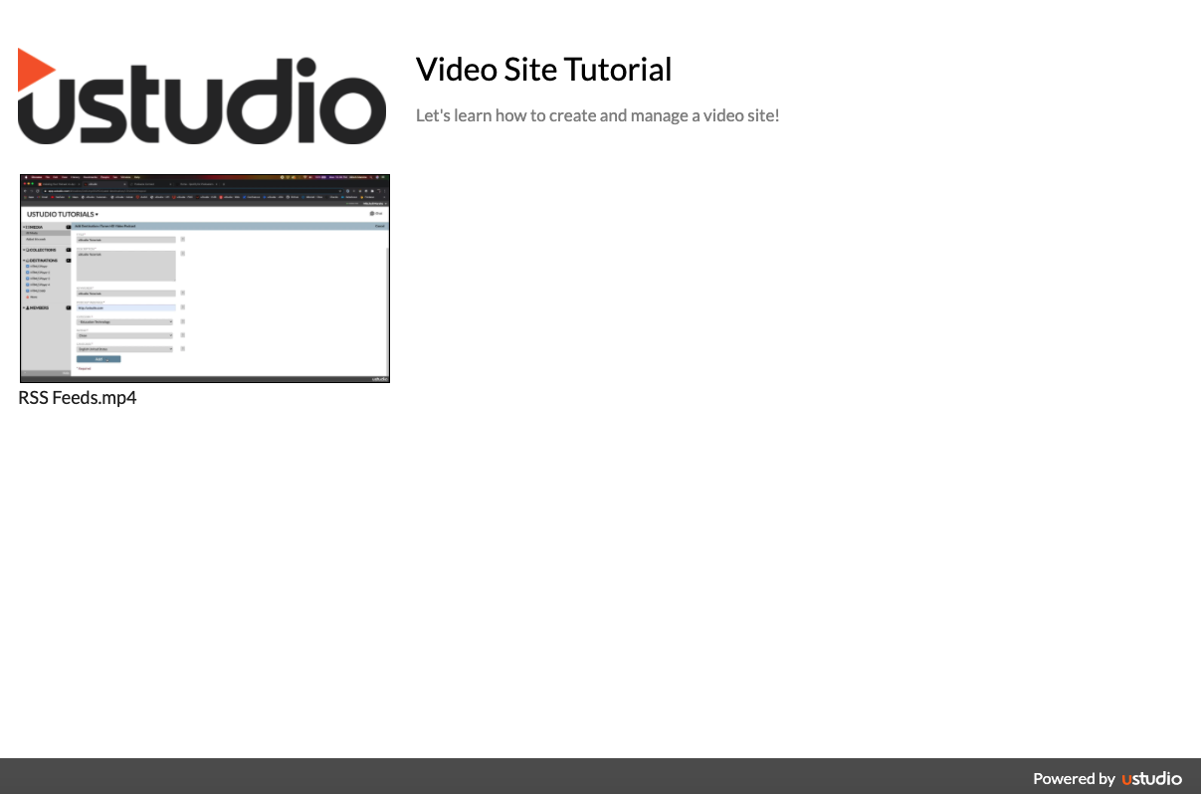Screen dimensions: 1201x794
Task: Click the 'Powered by' footer text
Action: tap(1074, 779)
